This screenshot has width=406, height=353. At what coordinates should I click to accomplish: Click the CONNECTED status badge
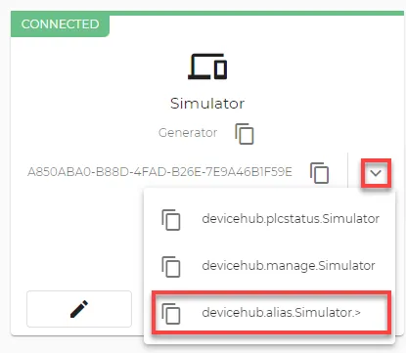pyautogui.click(x=60, y=24)
